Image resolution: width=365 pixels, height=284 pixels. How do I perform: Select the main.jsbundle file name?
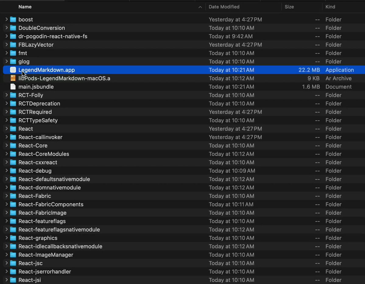click(36, 86)
